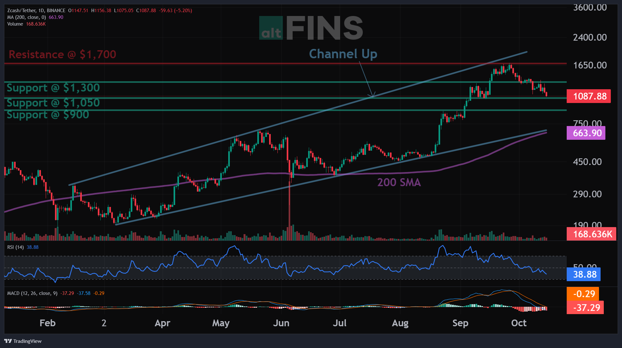Click the Volume indicator legend
The width and height of the screenshot is (622, 348).
(15, 24)
